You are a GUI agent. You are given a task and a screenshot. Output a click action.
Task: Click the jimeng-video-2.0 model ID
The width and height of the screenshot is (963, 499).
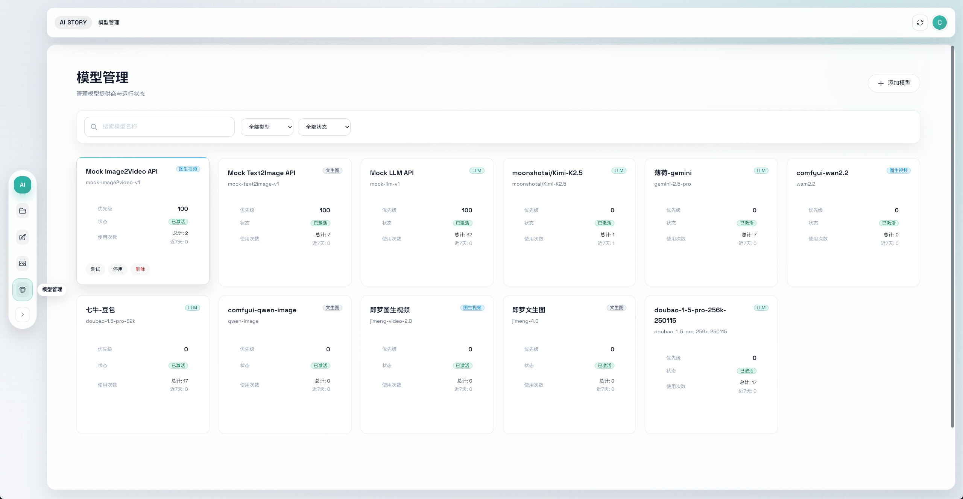[x=391, y=321]
